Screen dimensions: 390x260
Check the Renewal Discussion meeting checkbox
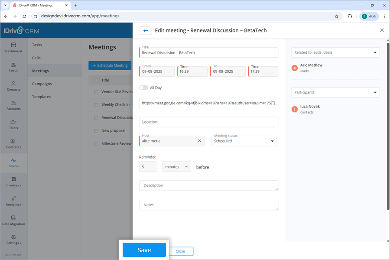click(x=96, y=117)
